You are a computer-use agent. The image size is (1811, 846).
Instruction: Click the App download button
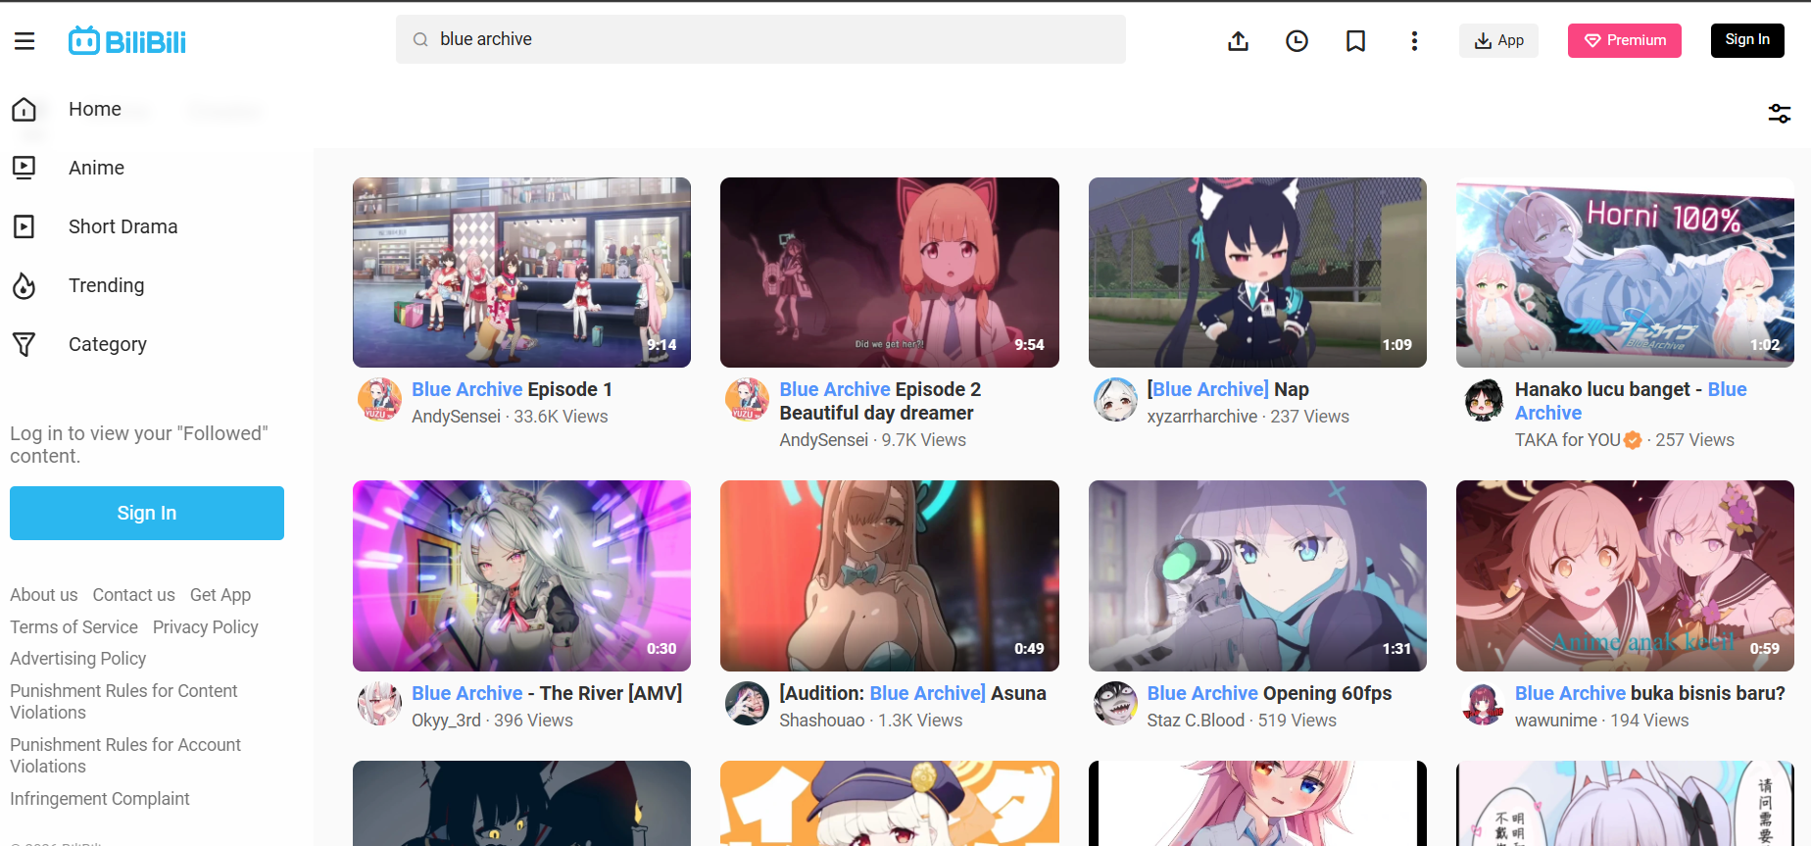[x=1498, y=40]
